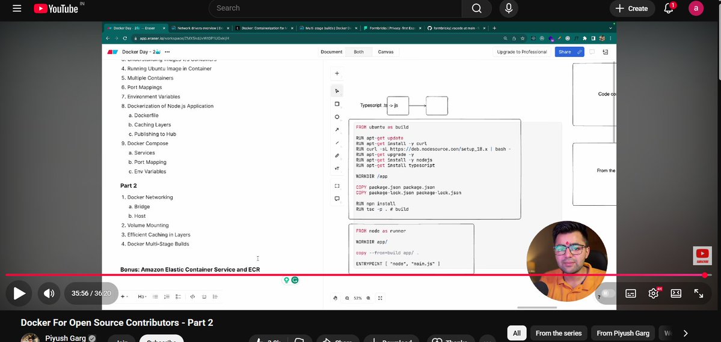Image resolution: width=721 pixels, height=342 pixels.
Task: Select the line tool
Action: pos(337,143)
